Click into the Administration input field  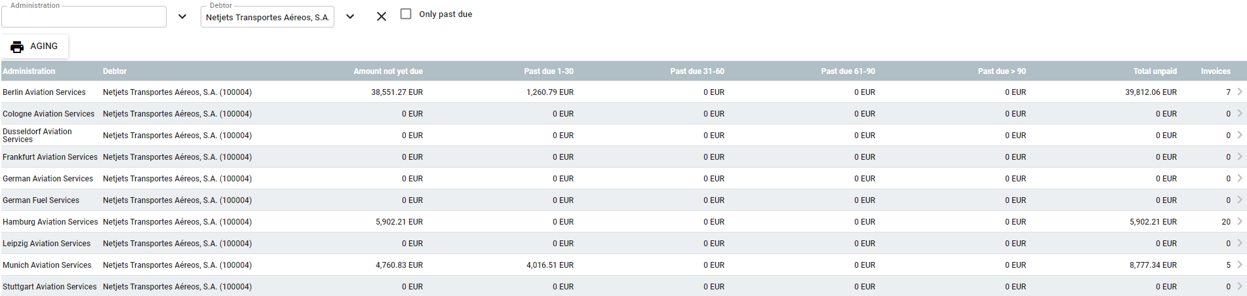pyautogui.click(x=84, y=17)
